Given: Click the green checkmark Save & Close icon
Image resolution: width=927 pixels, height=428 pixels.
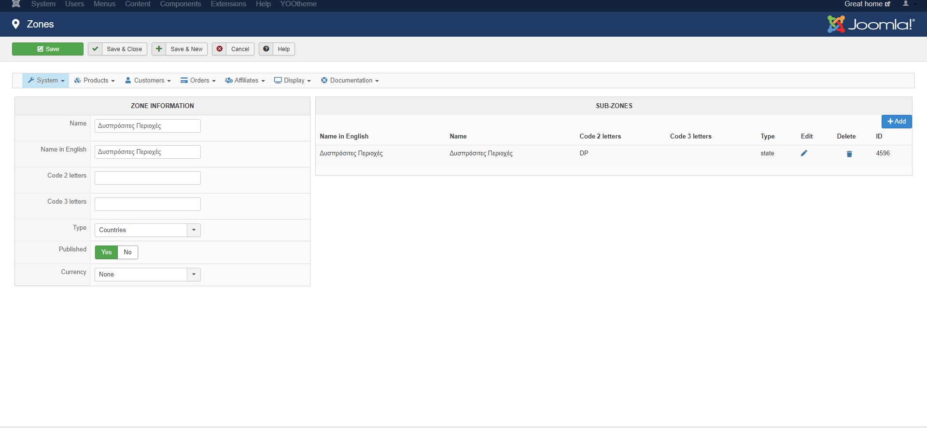Looking at the screenshot, I should (95, 49).
